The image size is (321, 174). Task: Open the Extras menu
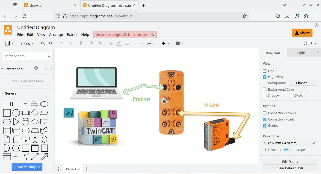[x=72, y=35]
